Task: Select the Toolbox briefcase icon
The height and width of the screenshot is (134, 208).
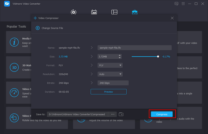Action: [135, 12]
